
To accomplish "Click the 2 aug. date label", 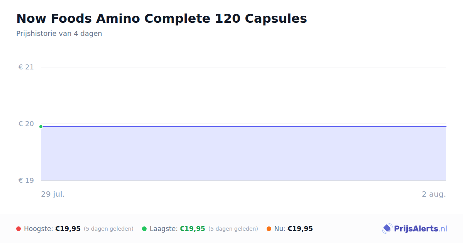I will [x=434, y=194].
